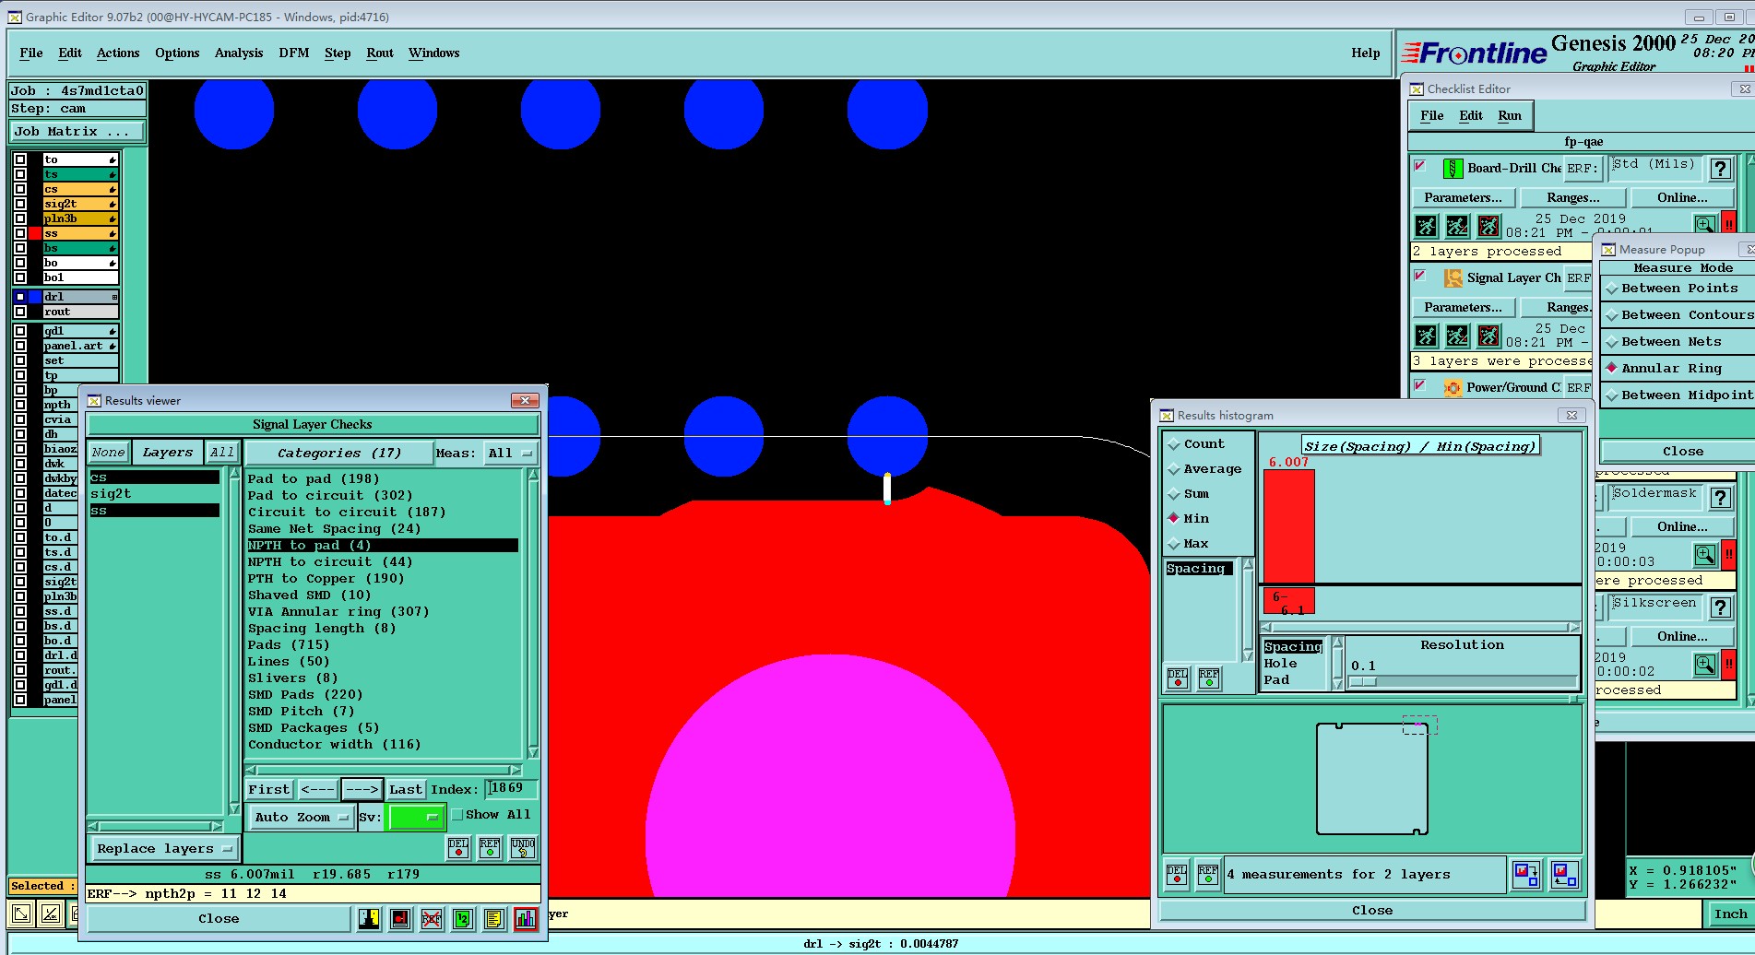Open the Actions menu

[x=118, y=53]
